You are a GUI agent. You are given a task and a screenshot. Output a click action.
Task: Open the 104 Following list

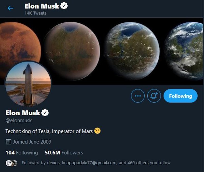coord(22,153)
